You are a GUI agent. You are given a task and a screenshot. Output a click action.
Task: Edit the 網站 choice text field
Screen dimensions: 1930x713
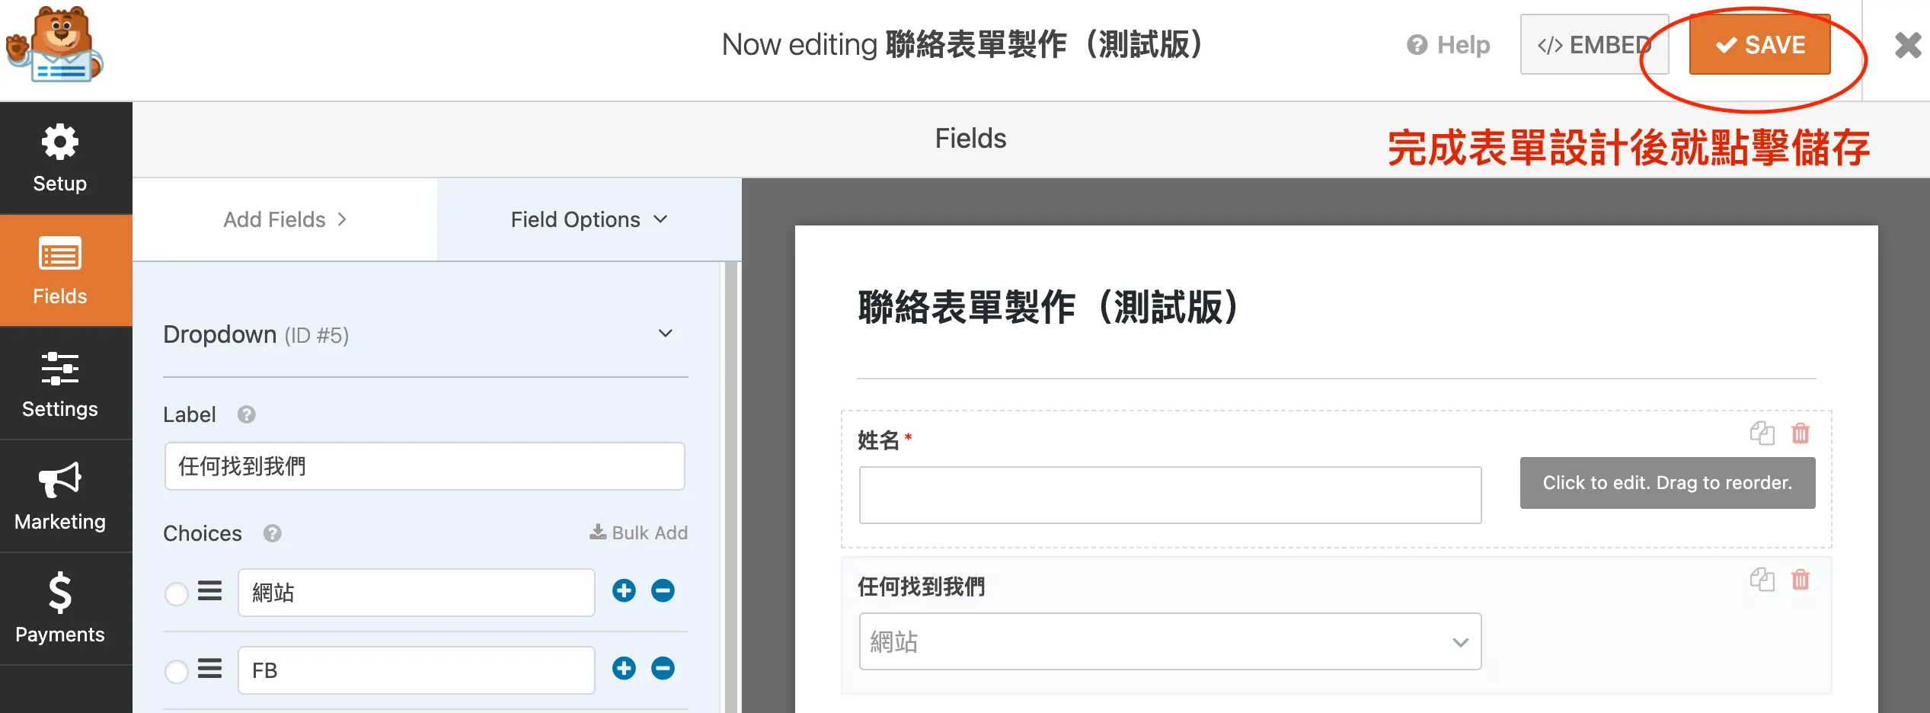tap(416, 593)
